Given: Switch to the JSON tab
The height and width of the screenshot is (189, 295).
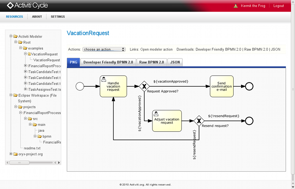Looking at the screenshot, I should click(175, 62).
